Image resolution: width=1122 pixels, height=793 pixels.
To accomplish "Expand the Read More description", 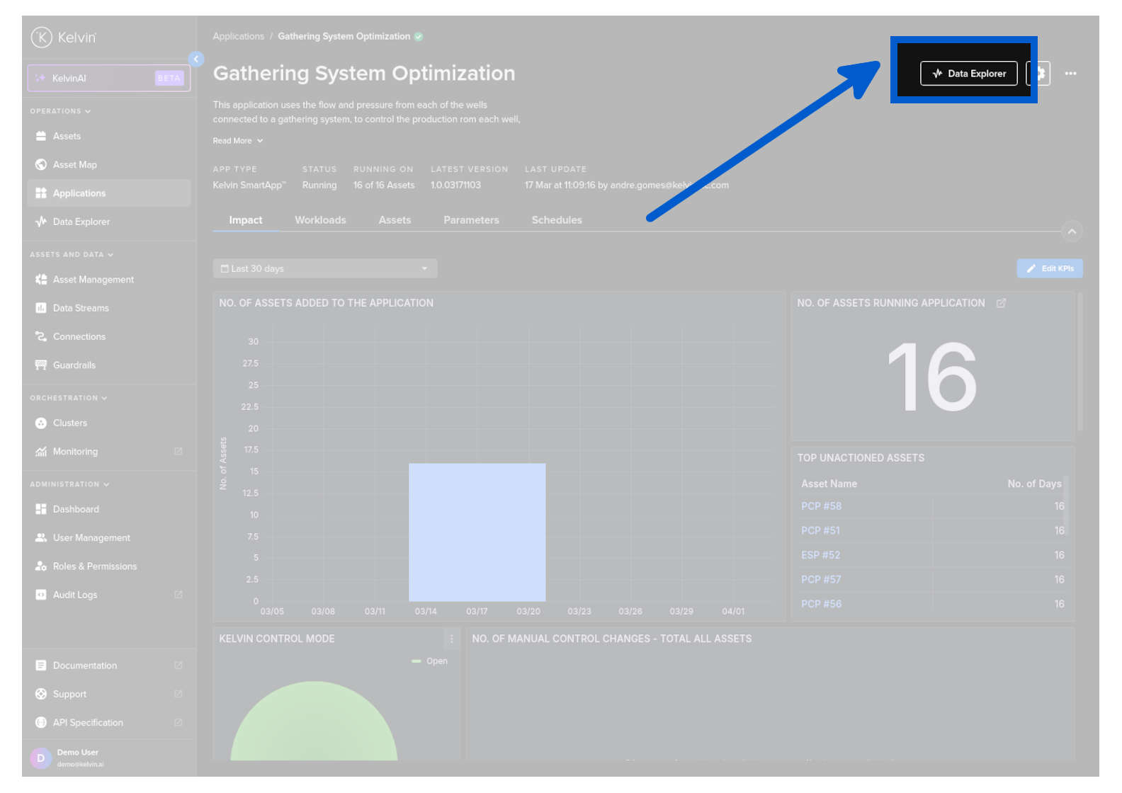I will pyautogui.click(x=237, y=141).
